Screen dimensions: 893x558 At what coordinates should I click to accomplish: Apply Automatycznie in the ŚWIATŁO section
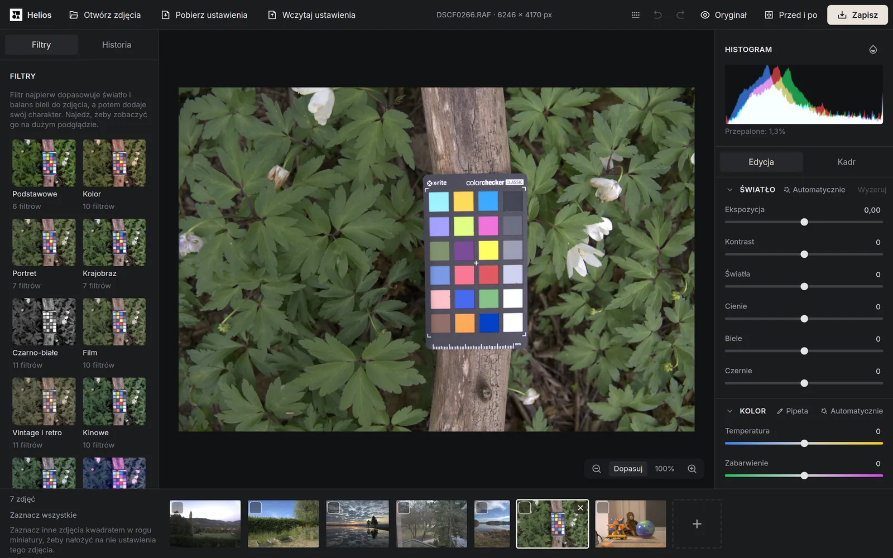[814, 190]
